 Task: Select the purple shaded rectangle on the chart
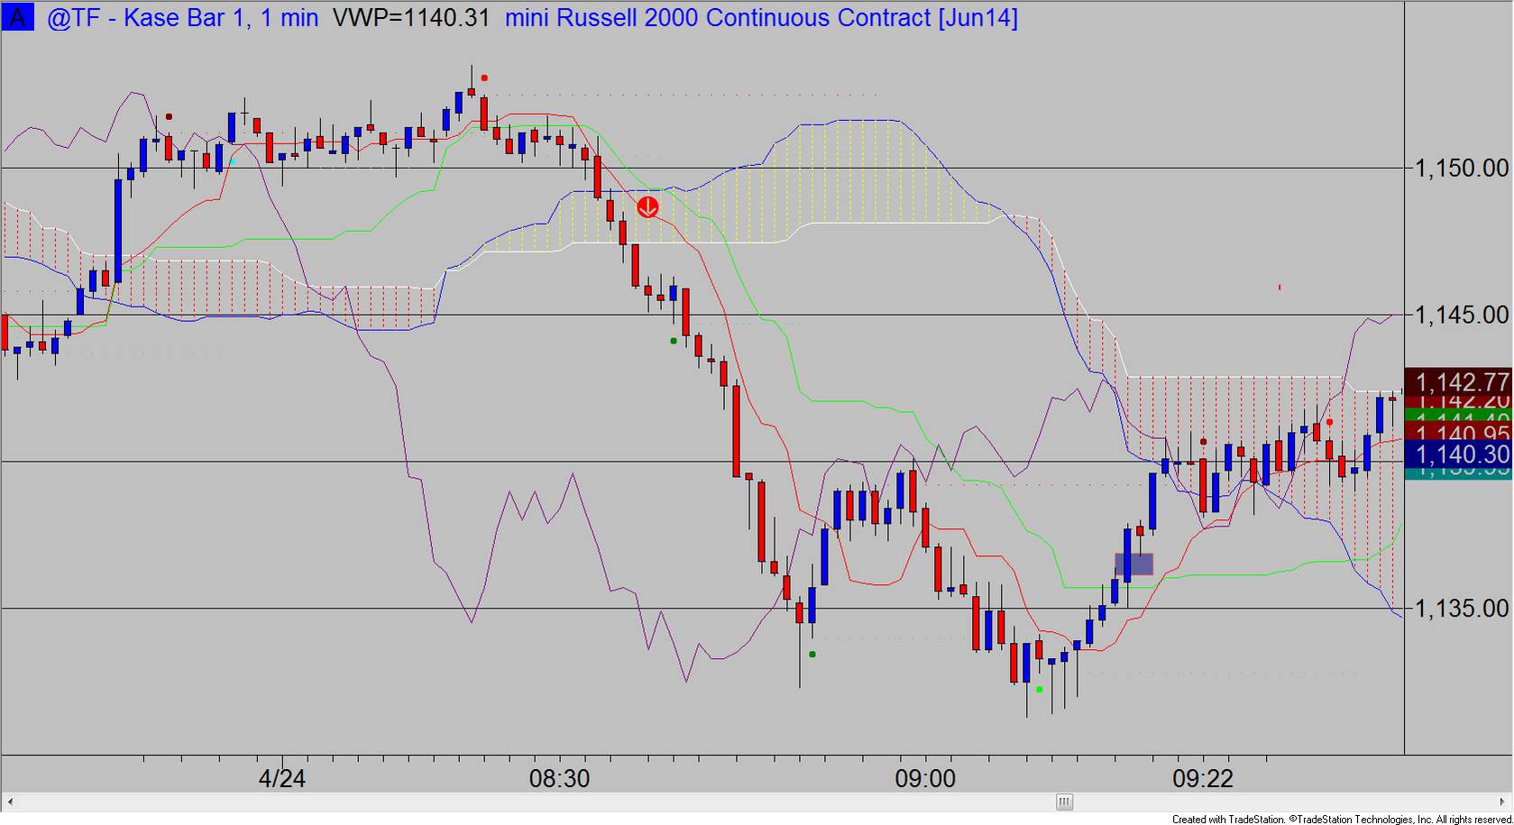pos(1133,564)
